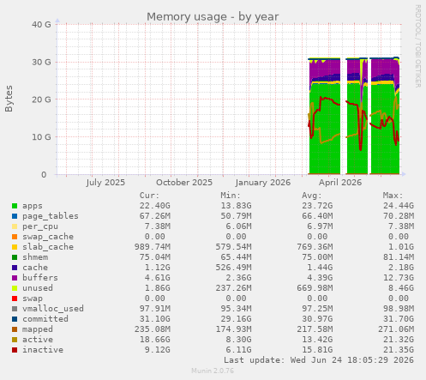Click the cache average value 1.44G
Screen dimensions: 426x380
(x=320, y=268)
